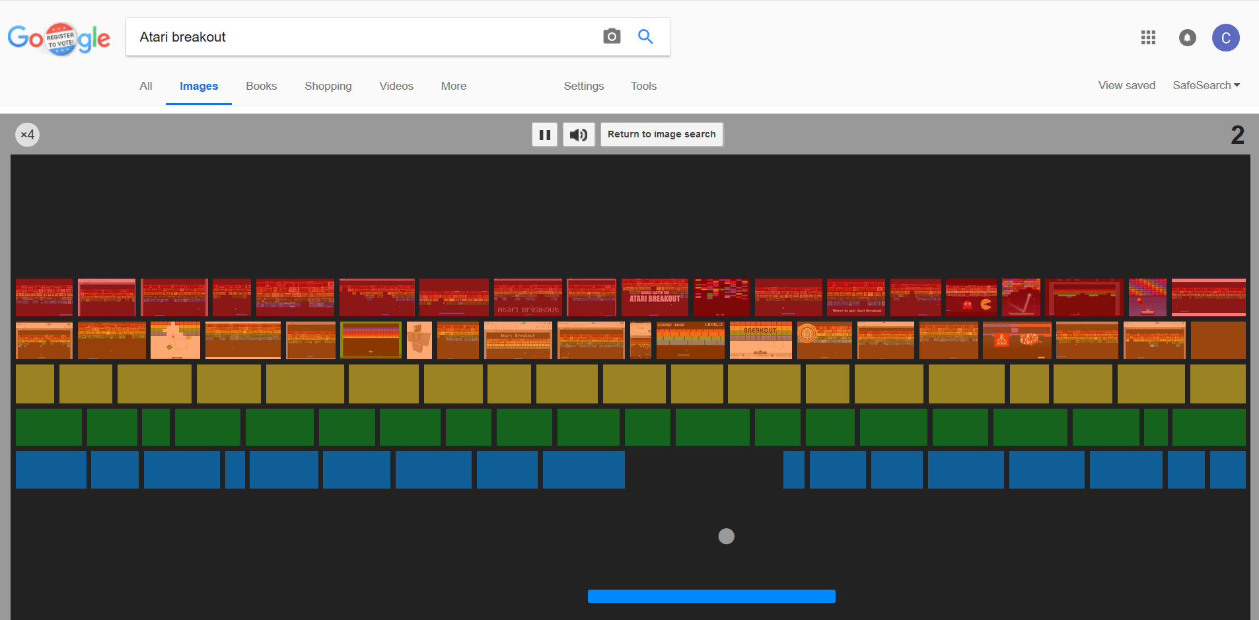Click the score number 2

click(1237, 135)
